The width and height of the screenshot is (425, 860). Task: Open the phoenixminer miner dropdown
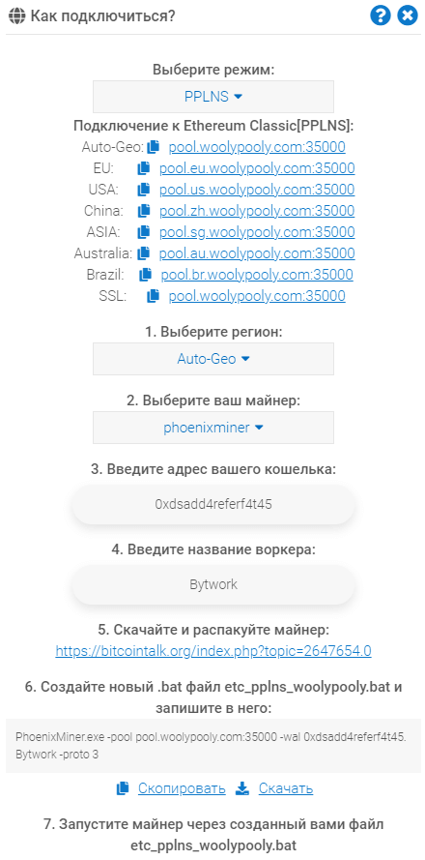213,428
